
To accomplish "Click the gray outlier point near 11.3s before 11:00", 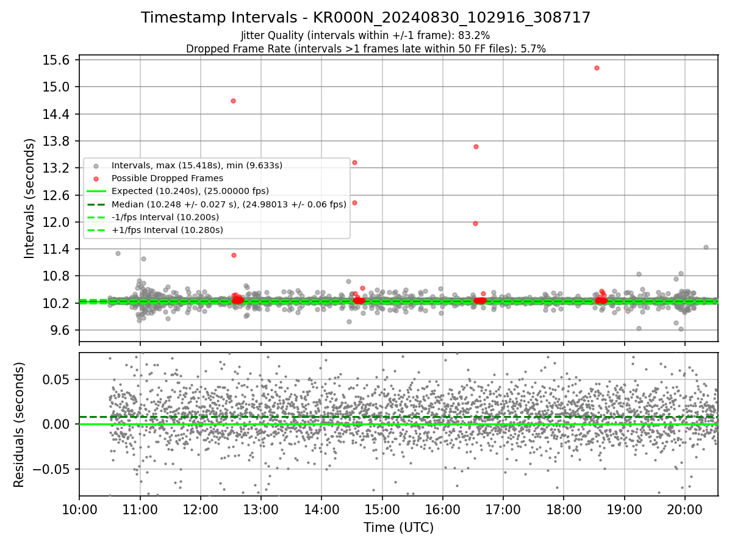I will click(x=118, y=253).
